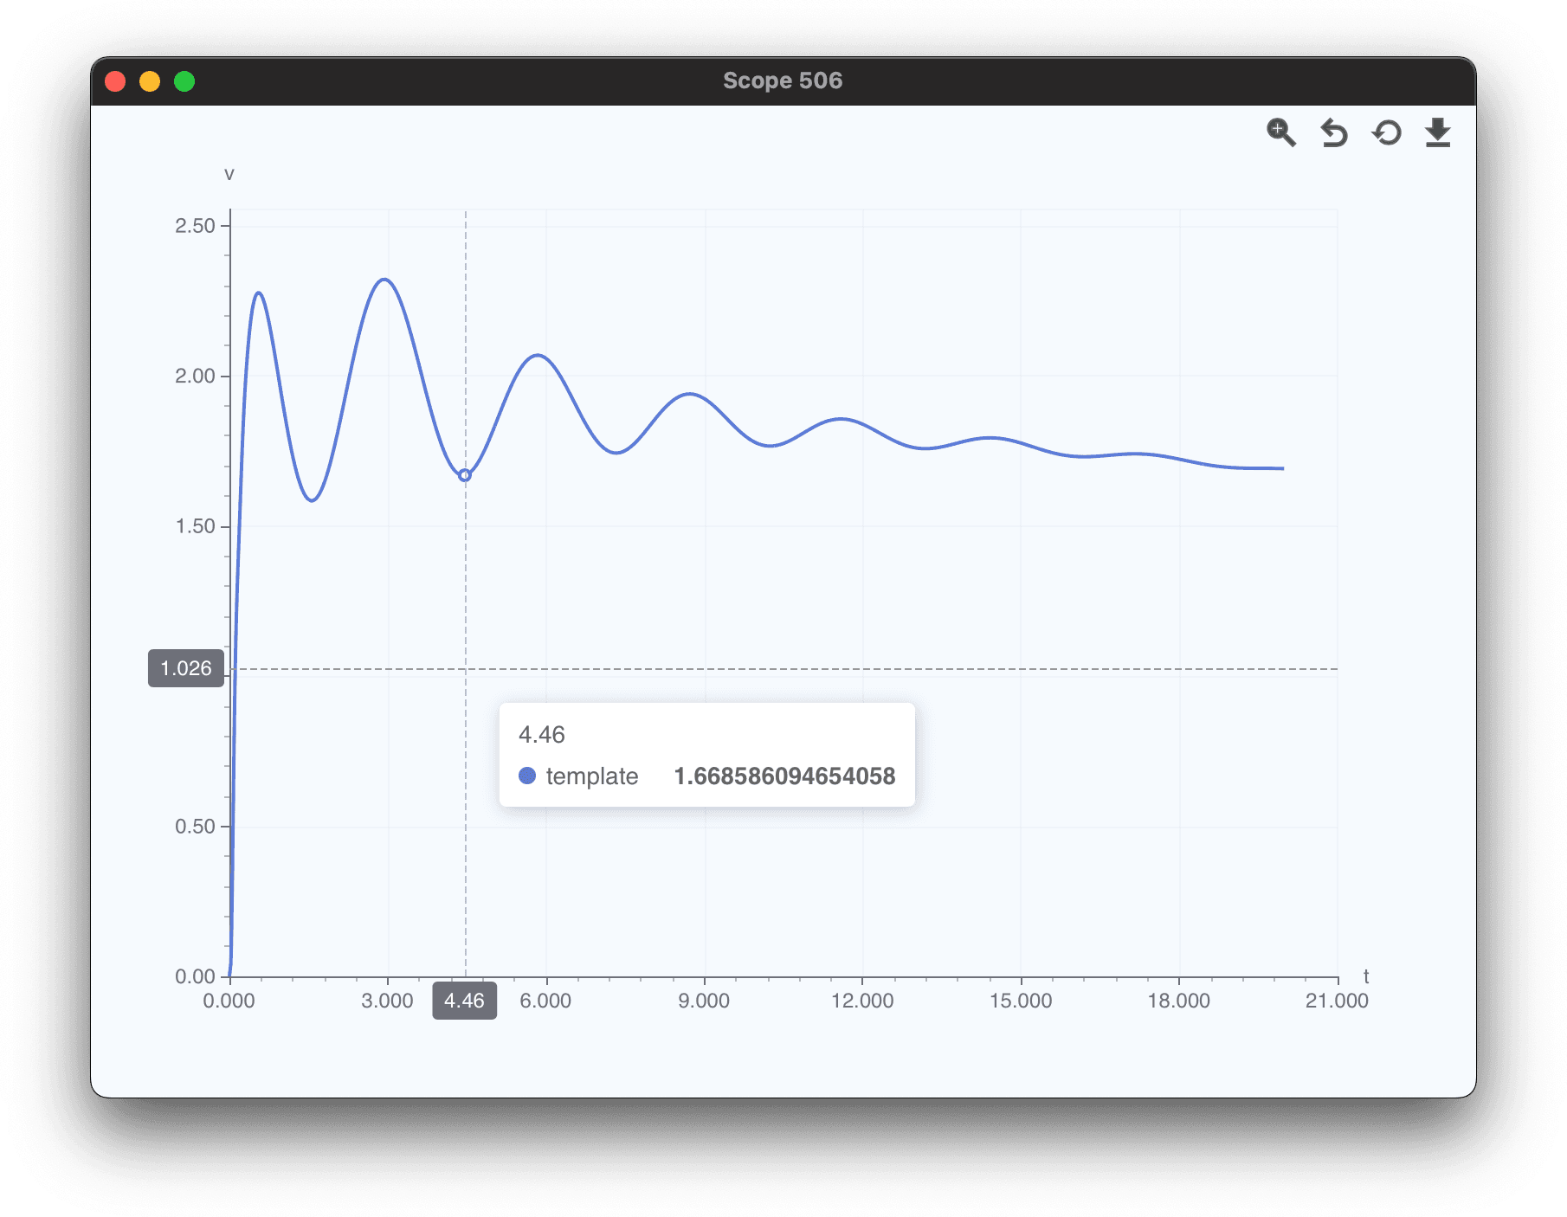Click the tooltip value 1.668586094654058
The width and height of the screenshot is (1567, 1217).
[784, 776]
